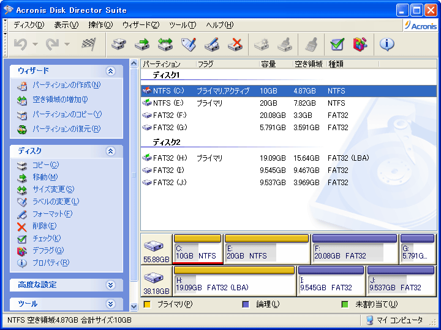Collapse the ディスク sidebar panel

(110, 152)
